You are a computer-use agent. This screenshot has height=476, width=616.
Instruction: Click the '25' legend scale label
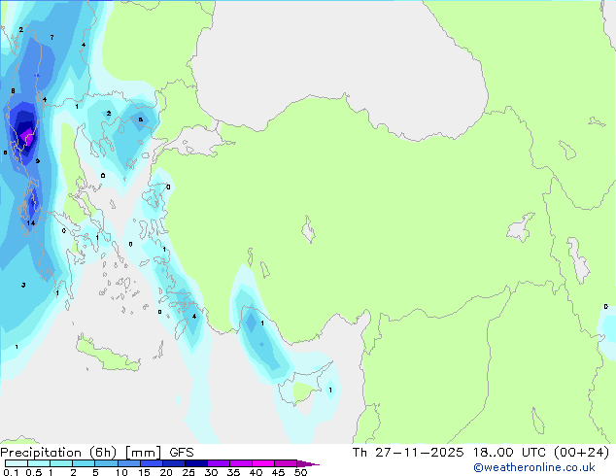point(188,472)
